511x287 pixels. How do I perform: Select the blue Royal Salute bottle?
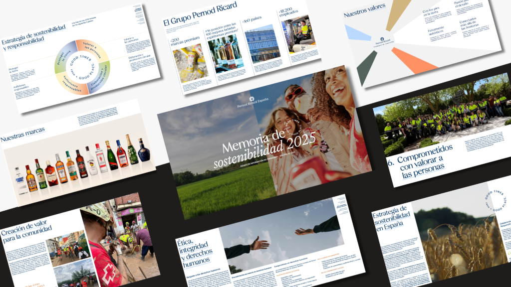pos(144,151)
